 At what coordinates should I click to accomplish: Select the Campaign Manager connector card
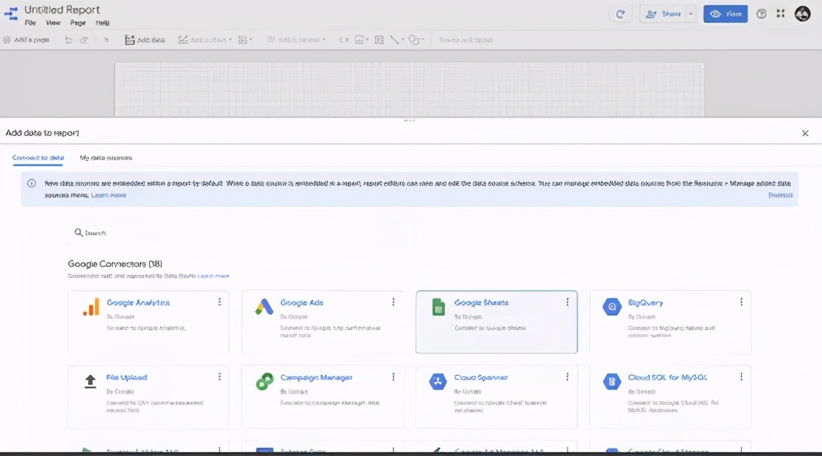click(x=323, y=397)
